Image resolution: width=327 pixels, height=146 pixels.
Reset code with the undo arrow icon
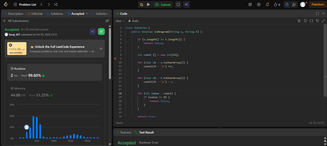pos(317,21)
